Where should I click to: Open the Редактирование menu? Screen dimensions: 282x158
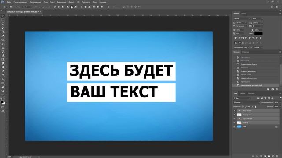pos(20,2)
